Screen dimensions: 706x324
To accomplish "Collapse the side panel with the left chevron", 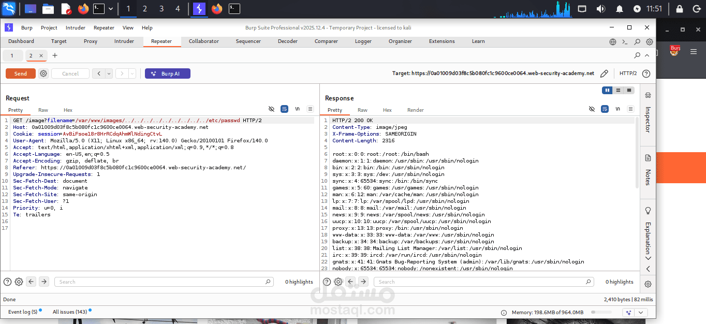I will (x=648, y=269).
